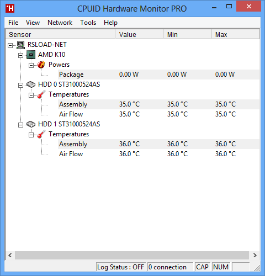This screenshot has width=265, height=276.
Task: Click the Max column header
Action: [236, 34]
